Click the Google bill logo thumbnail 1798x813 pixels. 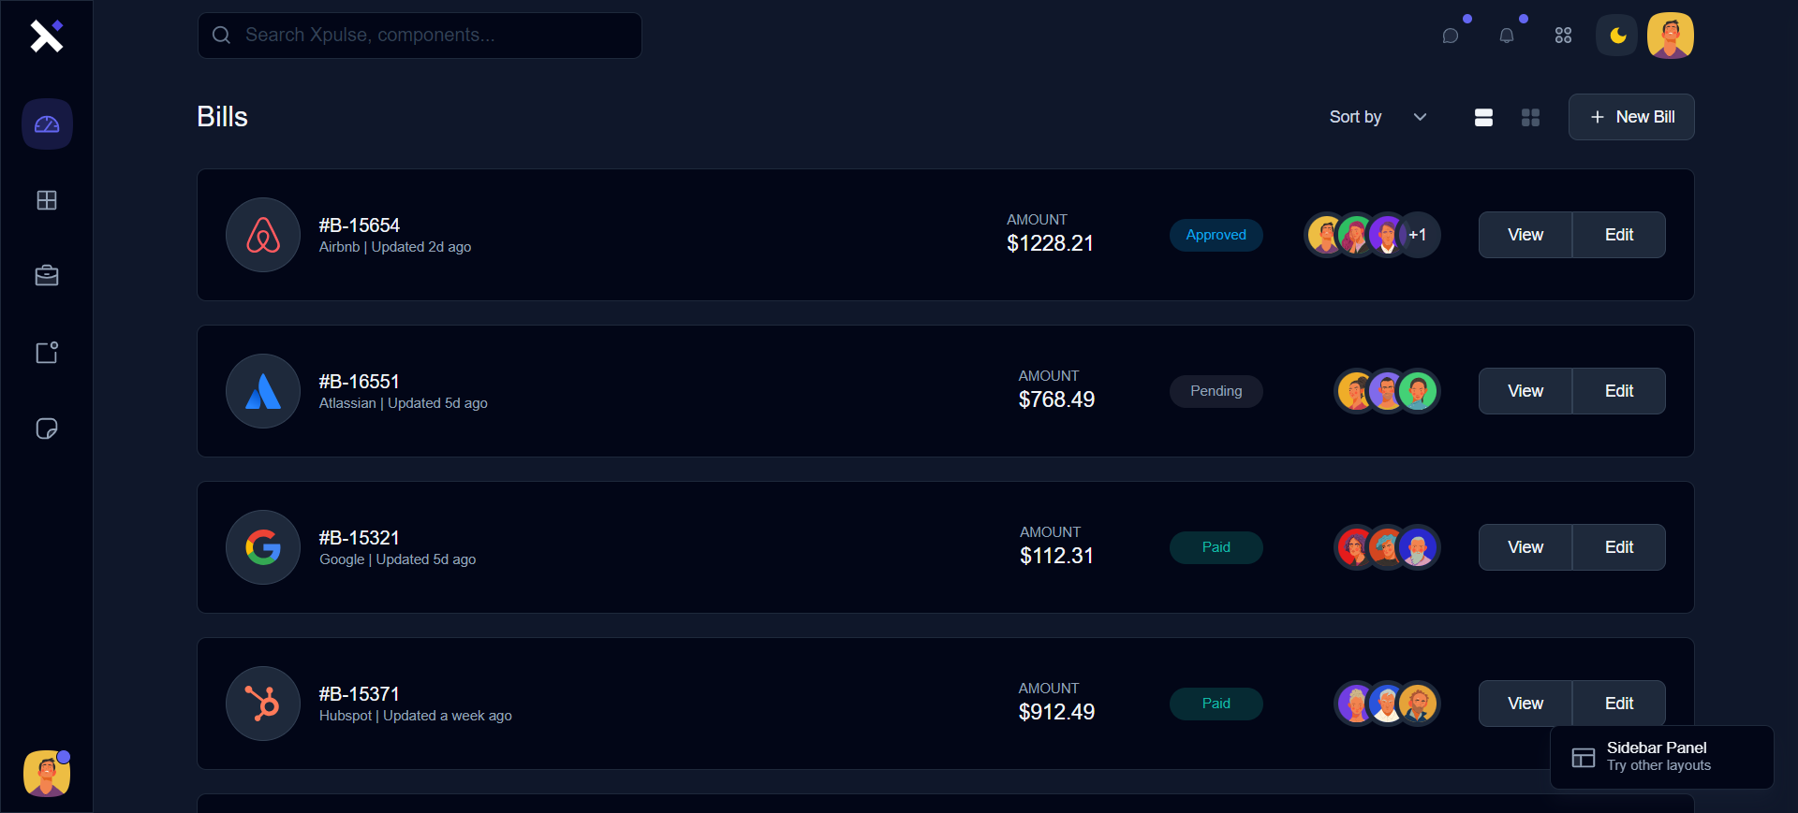pos(263,547)
